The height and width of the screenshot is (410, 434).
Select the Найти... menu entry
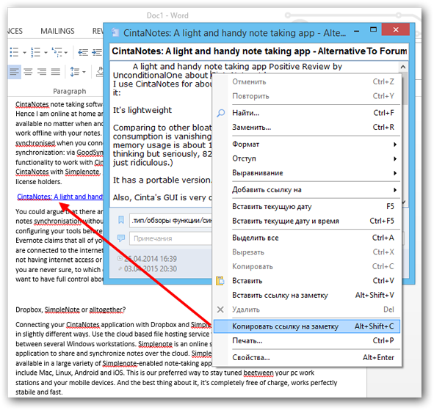tap(307, 113)
